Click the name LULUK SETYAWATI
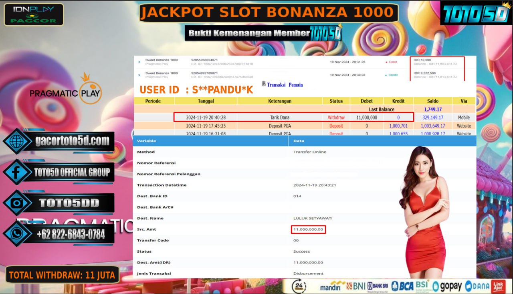The height and width of the screenshot is (294, 513). point(313,218)
